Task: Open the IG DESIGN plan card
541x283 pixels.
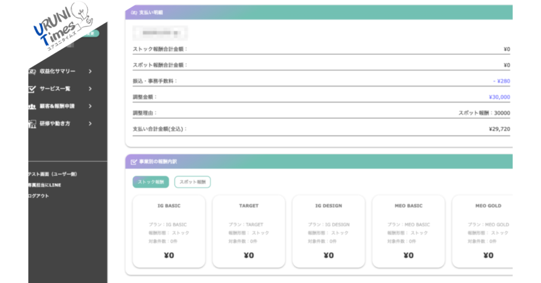Action: 328,231
